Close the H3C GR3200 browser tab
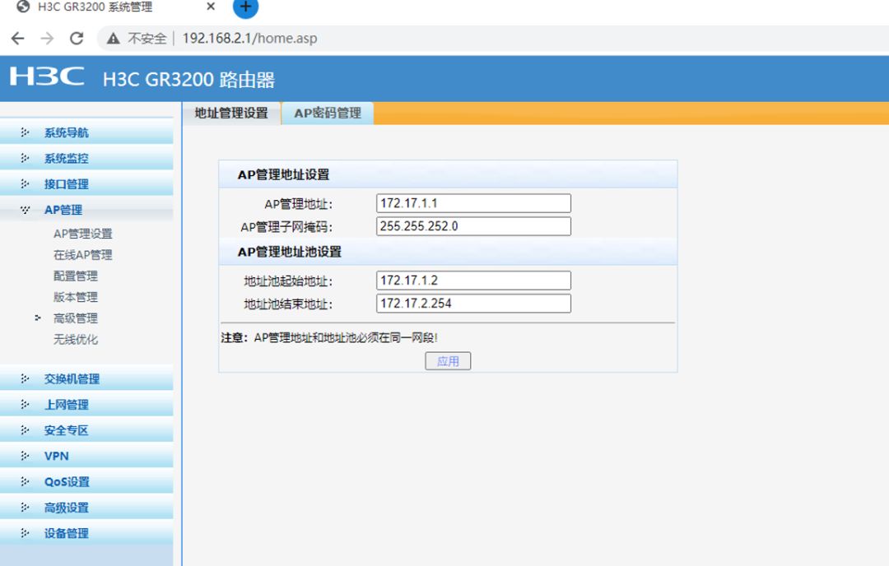889x566 pixels. 211,7
